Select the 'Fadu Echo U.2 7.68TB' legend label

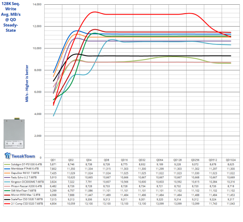24,177
